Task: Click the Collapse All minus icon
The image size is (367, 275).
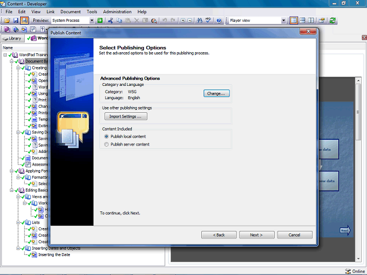Action: pyautogui.click(x=190, y=21)
